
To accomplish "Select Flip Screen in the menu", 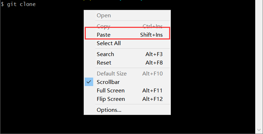I will [x=127, y=99].
